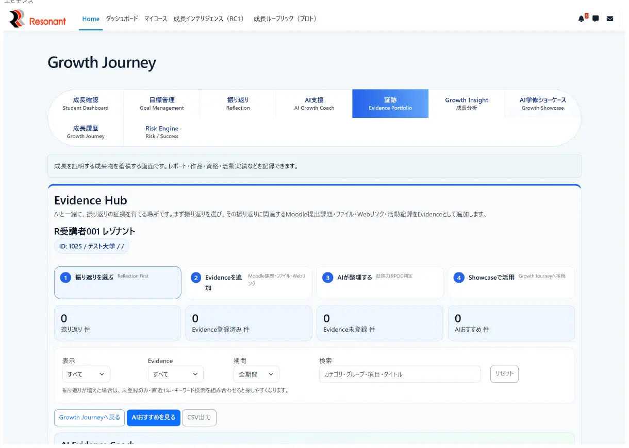Image resolution: width=629 pixels, height=448 pixels.
Task: Select step 1 circle 振り返りを選ぶ
Action: tap(65, 278)
